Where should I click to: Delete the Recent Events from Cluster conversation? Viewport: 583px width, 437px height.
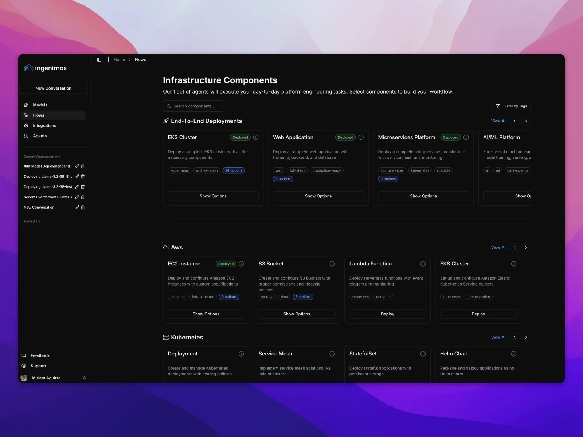tap(83, 197)
